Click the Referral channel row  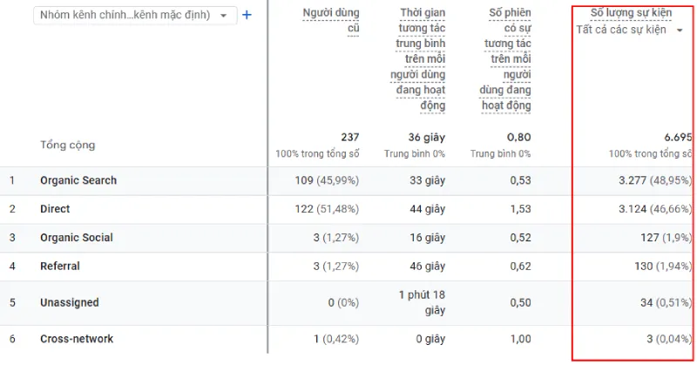point(60,267)
